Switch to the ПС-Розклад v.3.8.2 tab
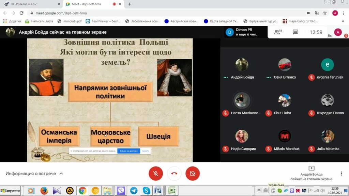This screenshot has height=196, width=349. click(31, 4)
